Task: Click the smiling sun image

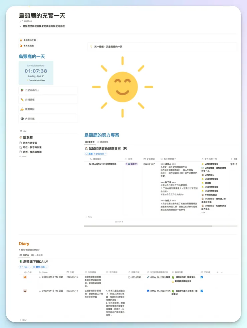Action: pos(122,87)
